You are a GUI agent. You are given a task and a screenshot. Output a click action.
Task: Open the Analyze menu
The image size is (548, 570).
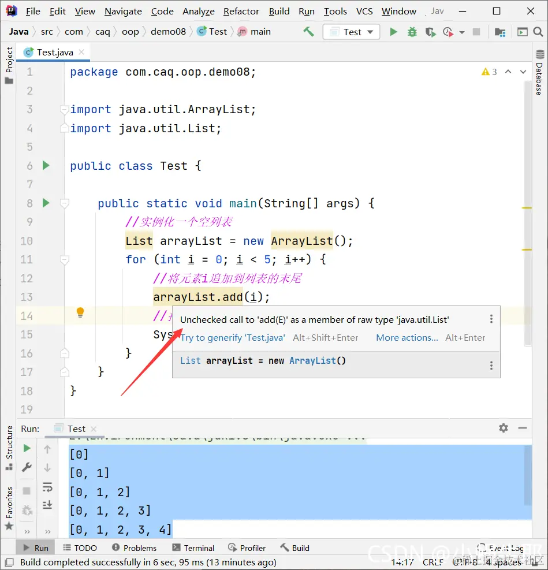pyautogui.click(x=199, y=12)
